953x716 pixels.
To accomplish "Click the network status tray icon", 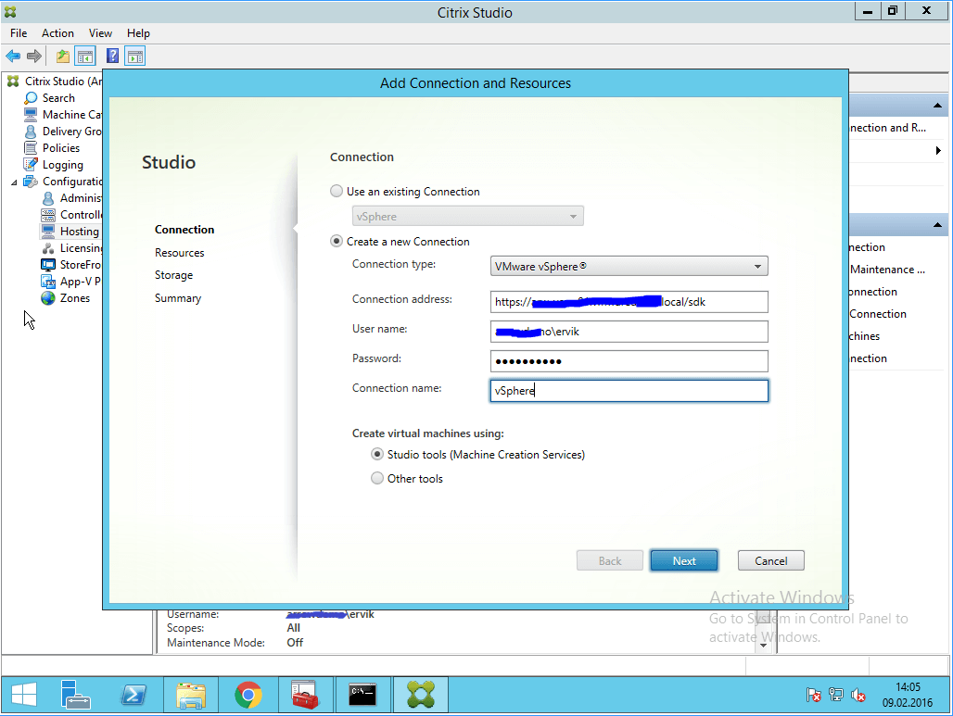I will click(x=836, y=695).
